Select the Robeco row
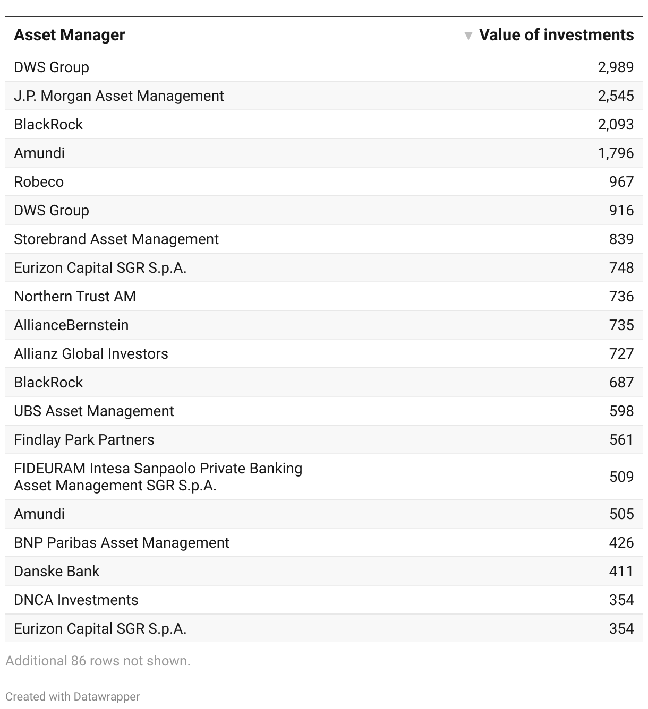The height and width of the screenshot is (709, 648). click(x=324, y=182)
